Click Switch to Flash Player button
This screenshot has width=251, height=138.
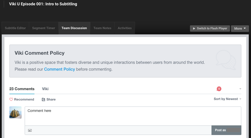coord(210,29)
